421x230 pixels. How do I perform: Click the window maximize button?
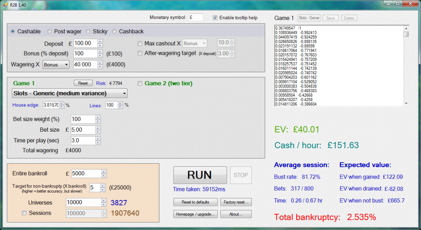point(398,3)
